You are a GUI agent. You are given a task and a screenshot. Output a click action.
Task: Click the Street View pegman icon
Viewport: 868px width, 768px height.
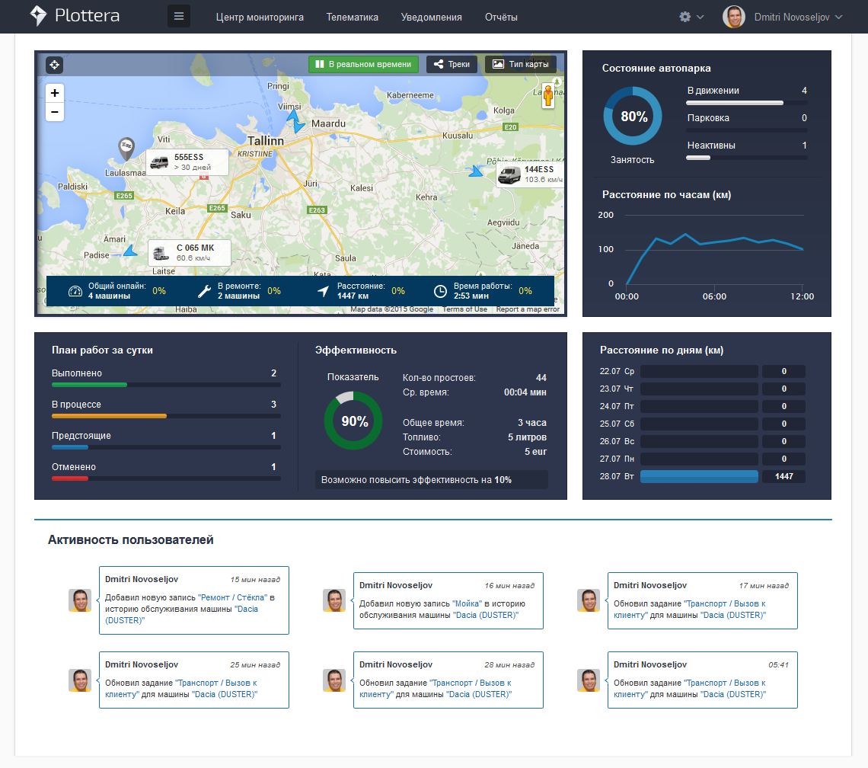click(548, 96)
